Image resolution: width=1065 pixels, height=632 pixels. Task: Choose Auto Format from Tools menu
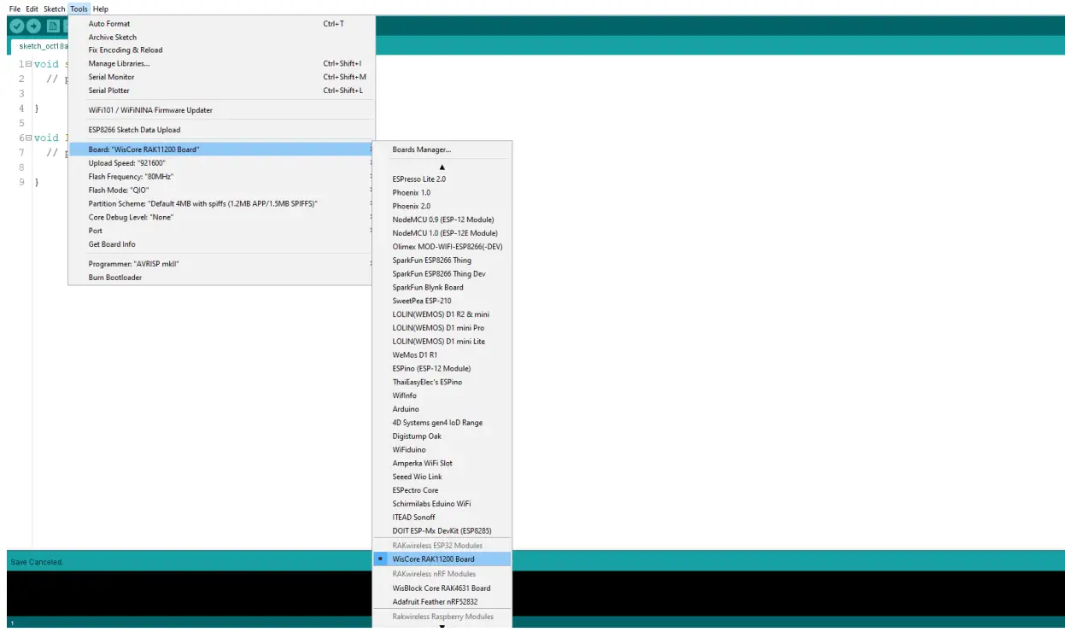(221, 24)
